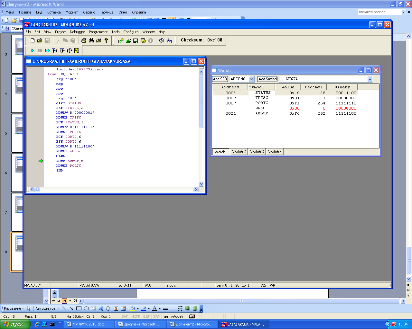The image size is (412, 329).
Task: Select the Rectangle shape tool
Action: click(79, 308)
